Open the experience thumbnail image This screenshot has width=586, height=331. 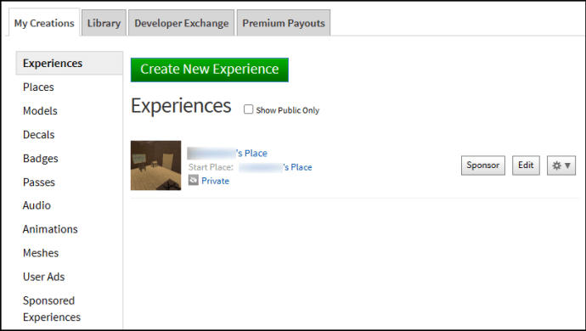tap(156, 165)
